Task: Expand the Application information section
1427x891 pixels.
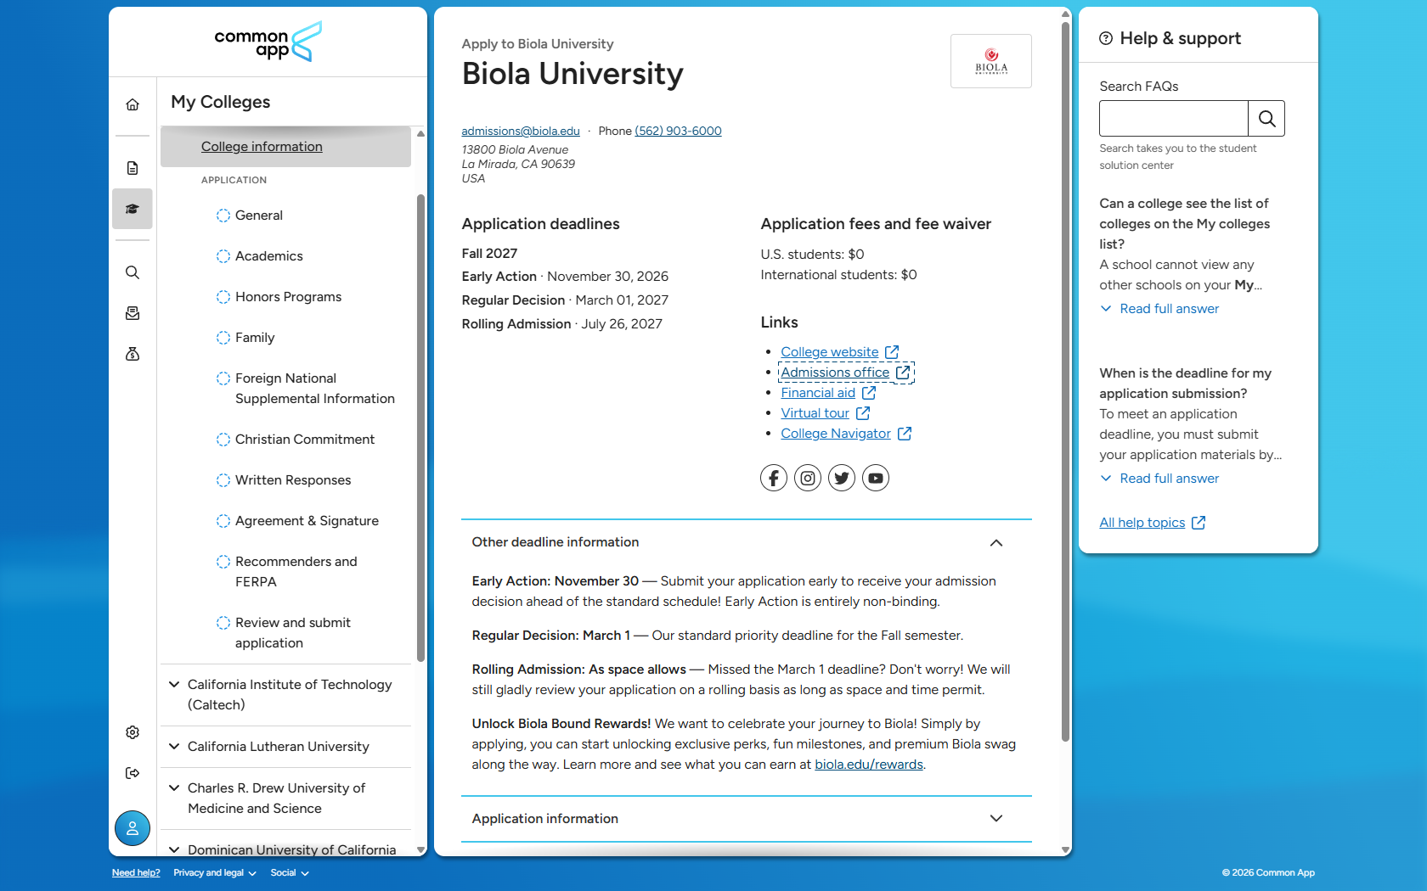Action: click(747, 819)
